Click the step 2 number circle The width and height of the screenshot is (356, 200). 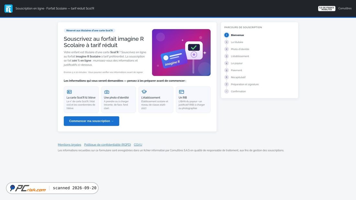click(226, 49)
